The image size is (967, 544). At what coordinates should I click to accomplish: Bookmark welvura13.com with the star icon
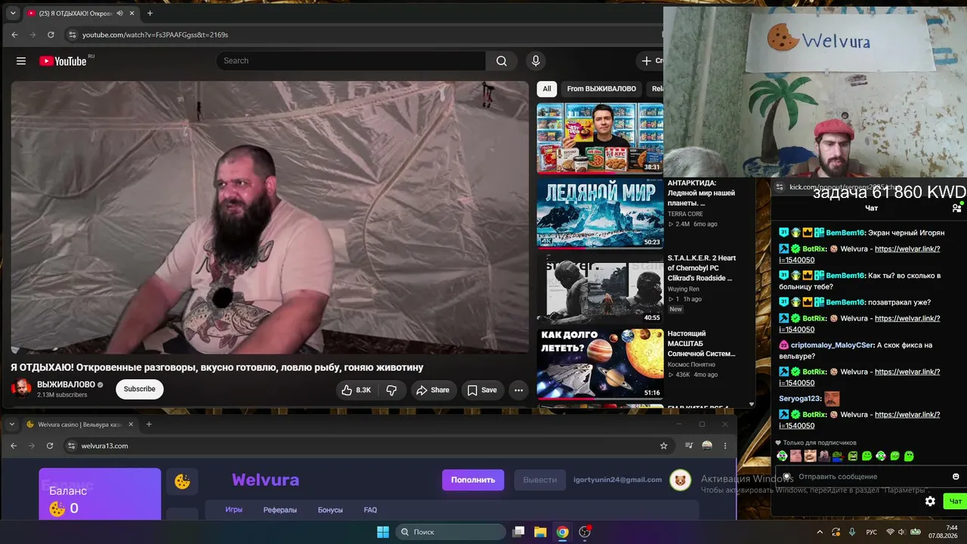pyautogui.click(x=664, y=446)
